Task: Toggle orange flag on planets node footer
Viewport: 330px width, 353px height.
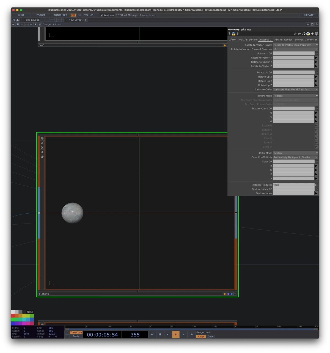Action: tap(225, 294)
